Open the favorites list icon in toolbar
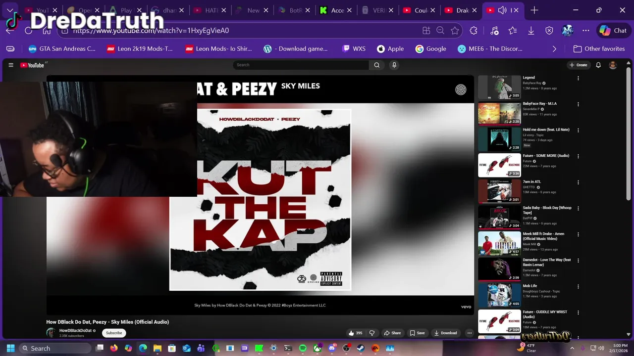 click(513, 31)
